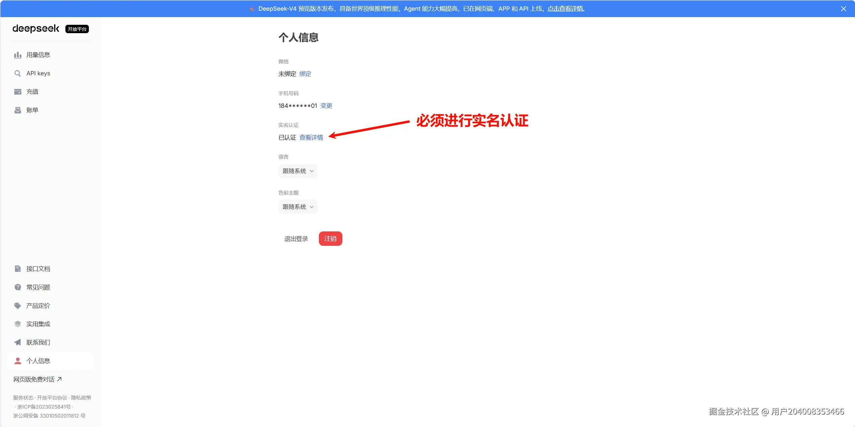Open the 隐私政策 footer link
Image resolution: width=855 pixels, height=427 pixels.
point(81,398)
